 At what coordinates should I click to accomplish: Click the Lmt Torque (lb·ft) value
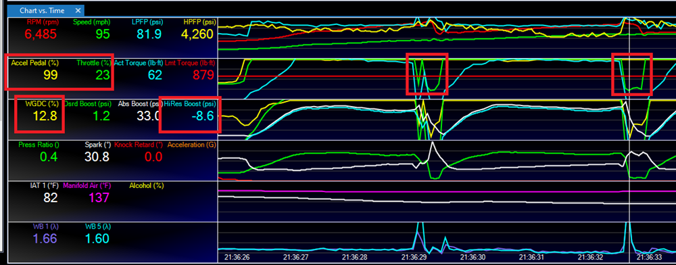coord(204,76)
